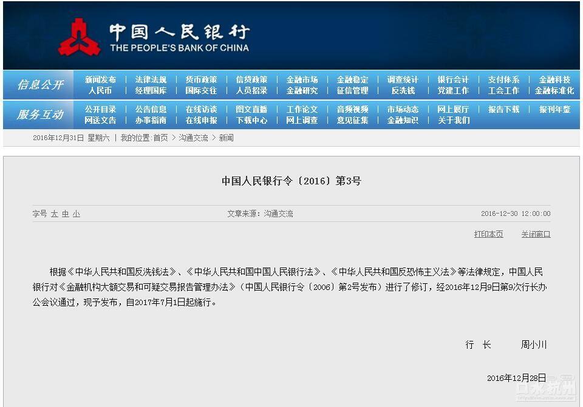Go to 在线申报
The width and height of the screenshot is (583, 407).
[201, 120]
